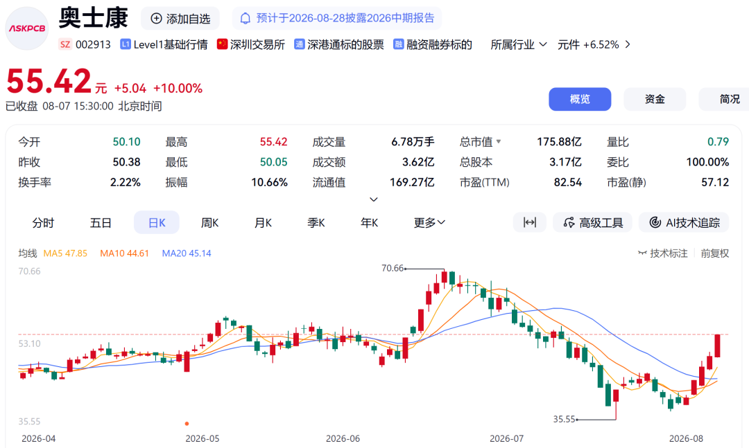749x448 pixels.
Task: Click the L1 Level1 badge icon
Action: (x=125, y=44)
